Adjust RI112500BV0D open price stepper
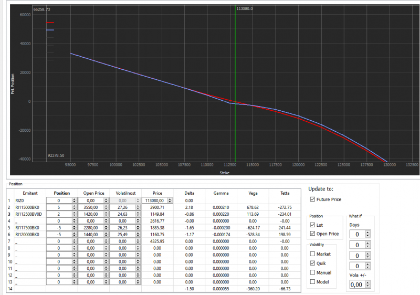The width and height of the screenshot is (420, 295). pyautogui.click(x=106, y=214)
